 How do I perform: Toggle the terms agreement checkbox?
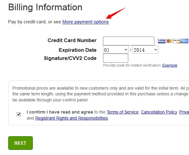pos(19,114)
